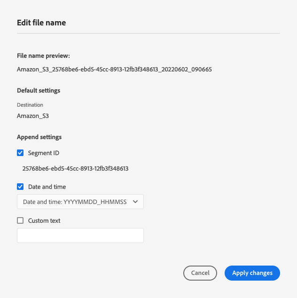Click the divider line below the title
This screenshot has width=297, height=298.
(148, 33)
